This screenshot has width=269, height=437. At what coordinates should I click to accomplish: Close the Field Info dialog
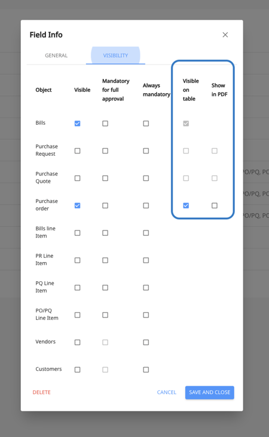tap(225, 35)
